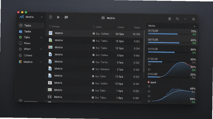
Task: Open the user profile icon
Action: (194, 19)
